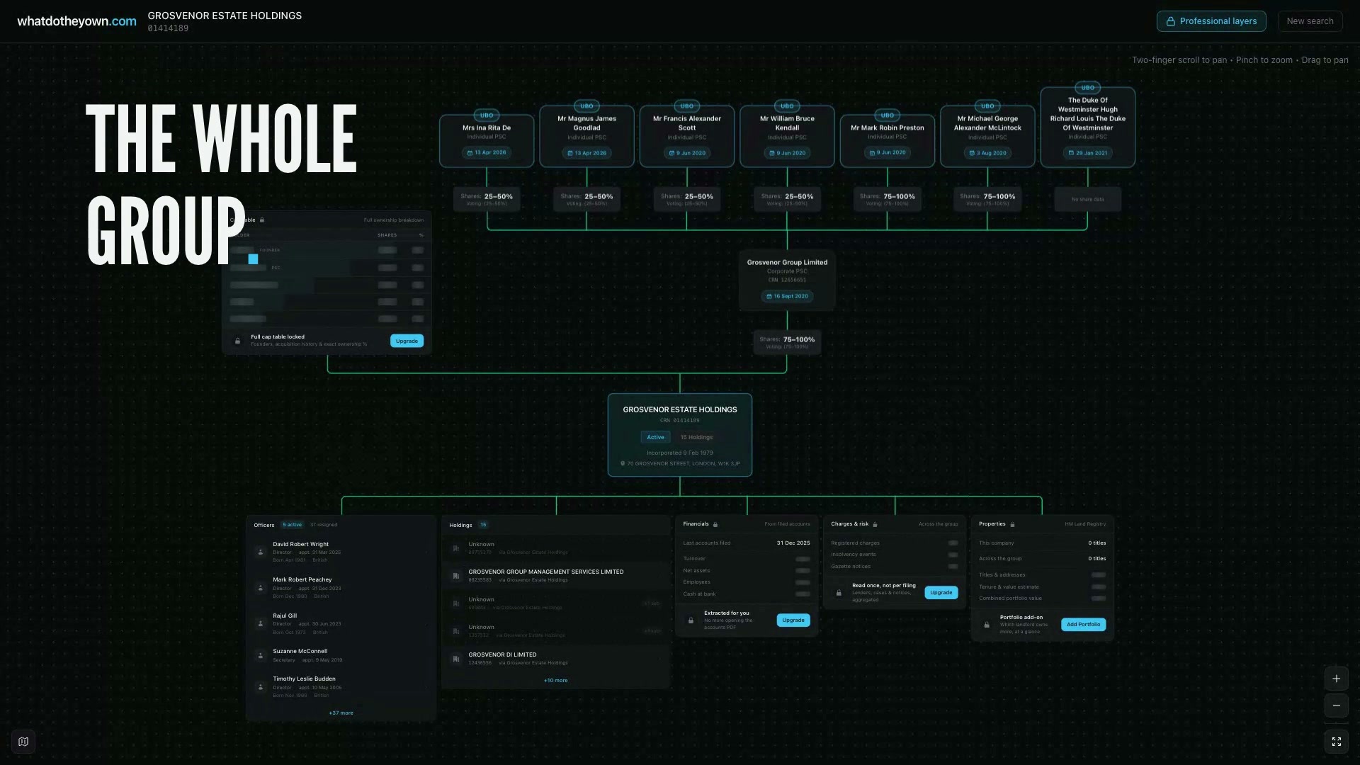Expand holdings list with +10 more
This screenshot has height=765, width=1360.
[555, 680]
